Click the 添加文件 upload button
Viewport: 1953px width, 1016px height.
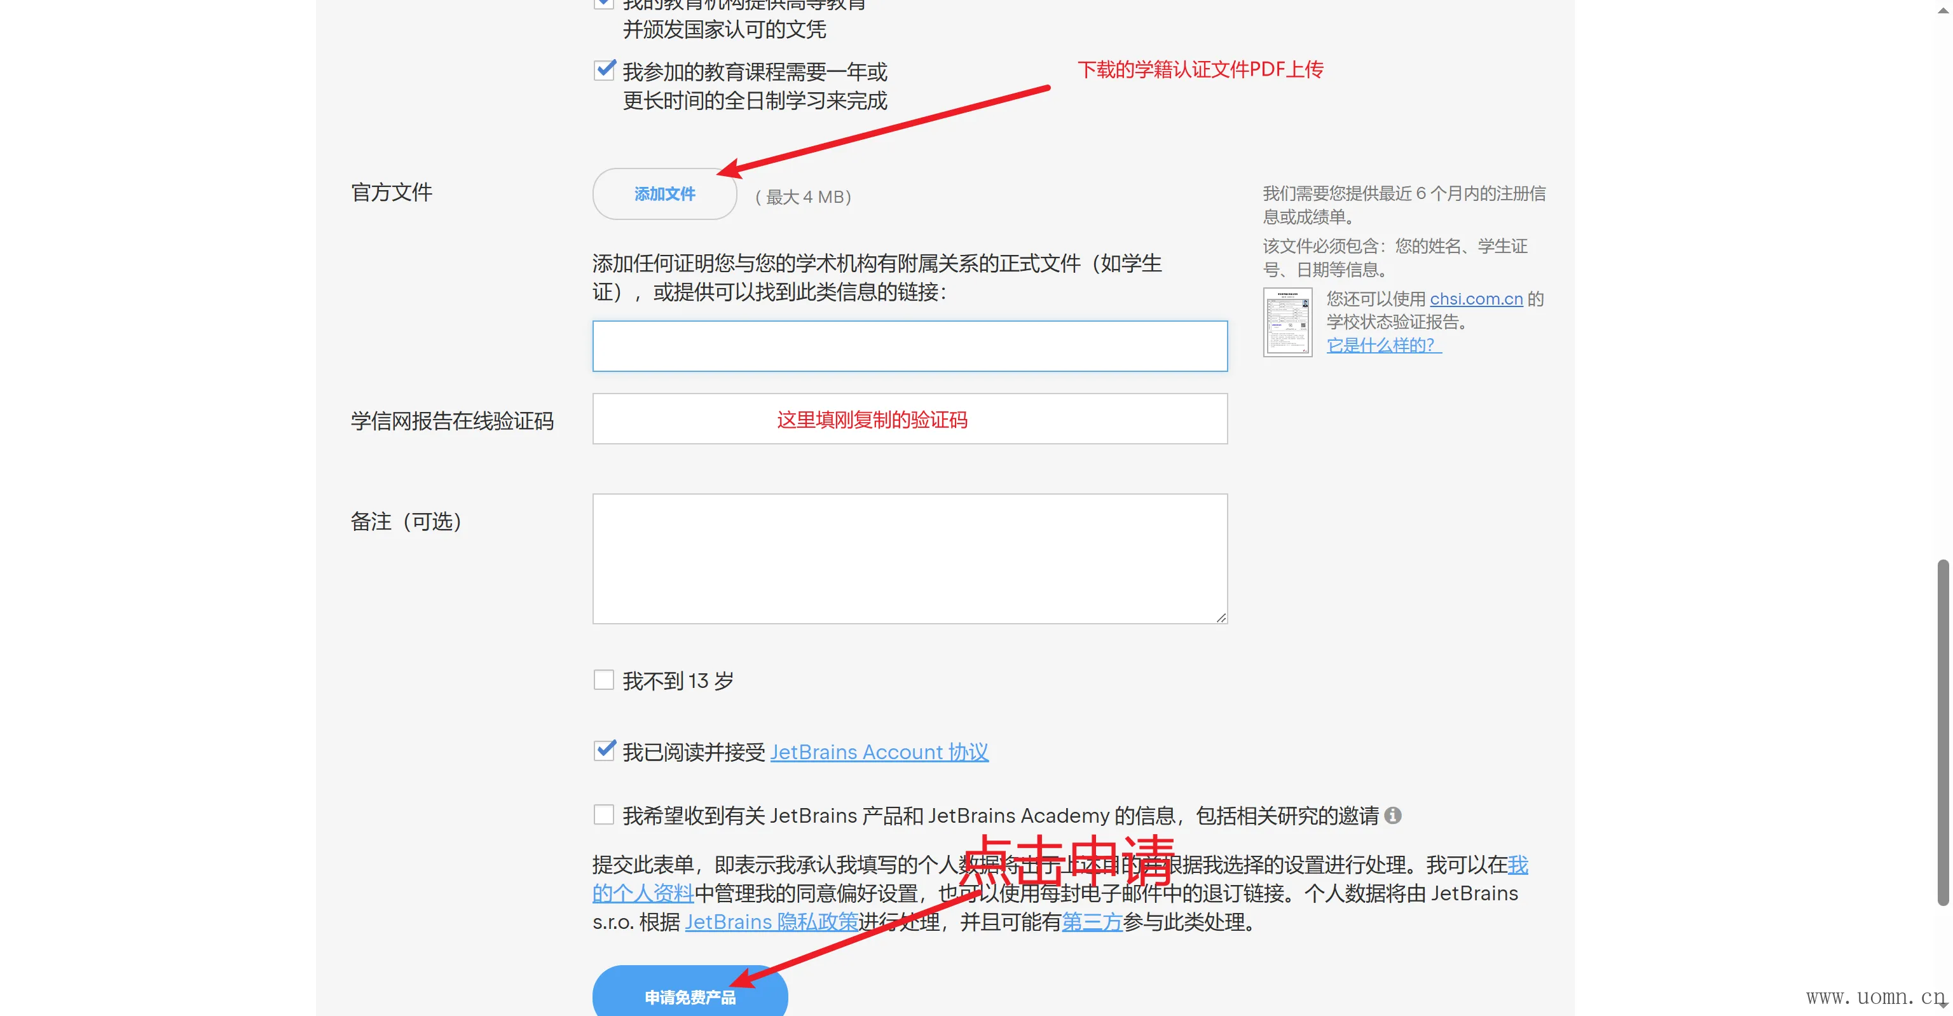point(664,194)
